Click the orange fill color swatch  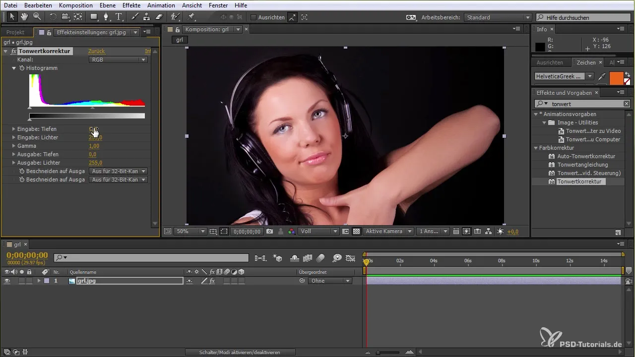coord(616,78)
